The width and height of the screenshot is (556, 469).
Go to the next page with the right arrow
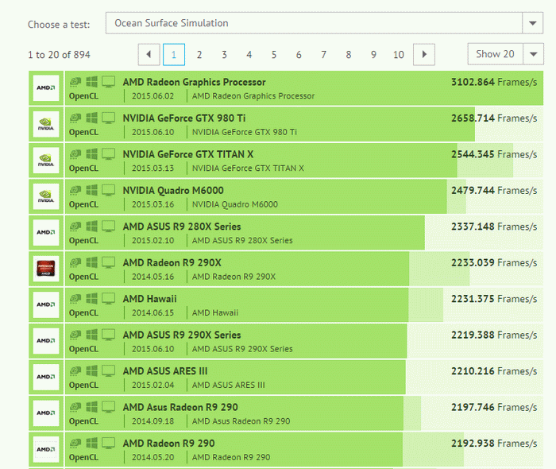424,55
